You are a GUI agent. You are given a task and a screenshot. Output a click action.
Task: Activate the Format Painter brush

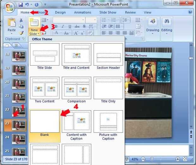[x=21, y=33]
